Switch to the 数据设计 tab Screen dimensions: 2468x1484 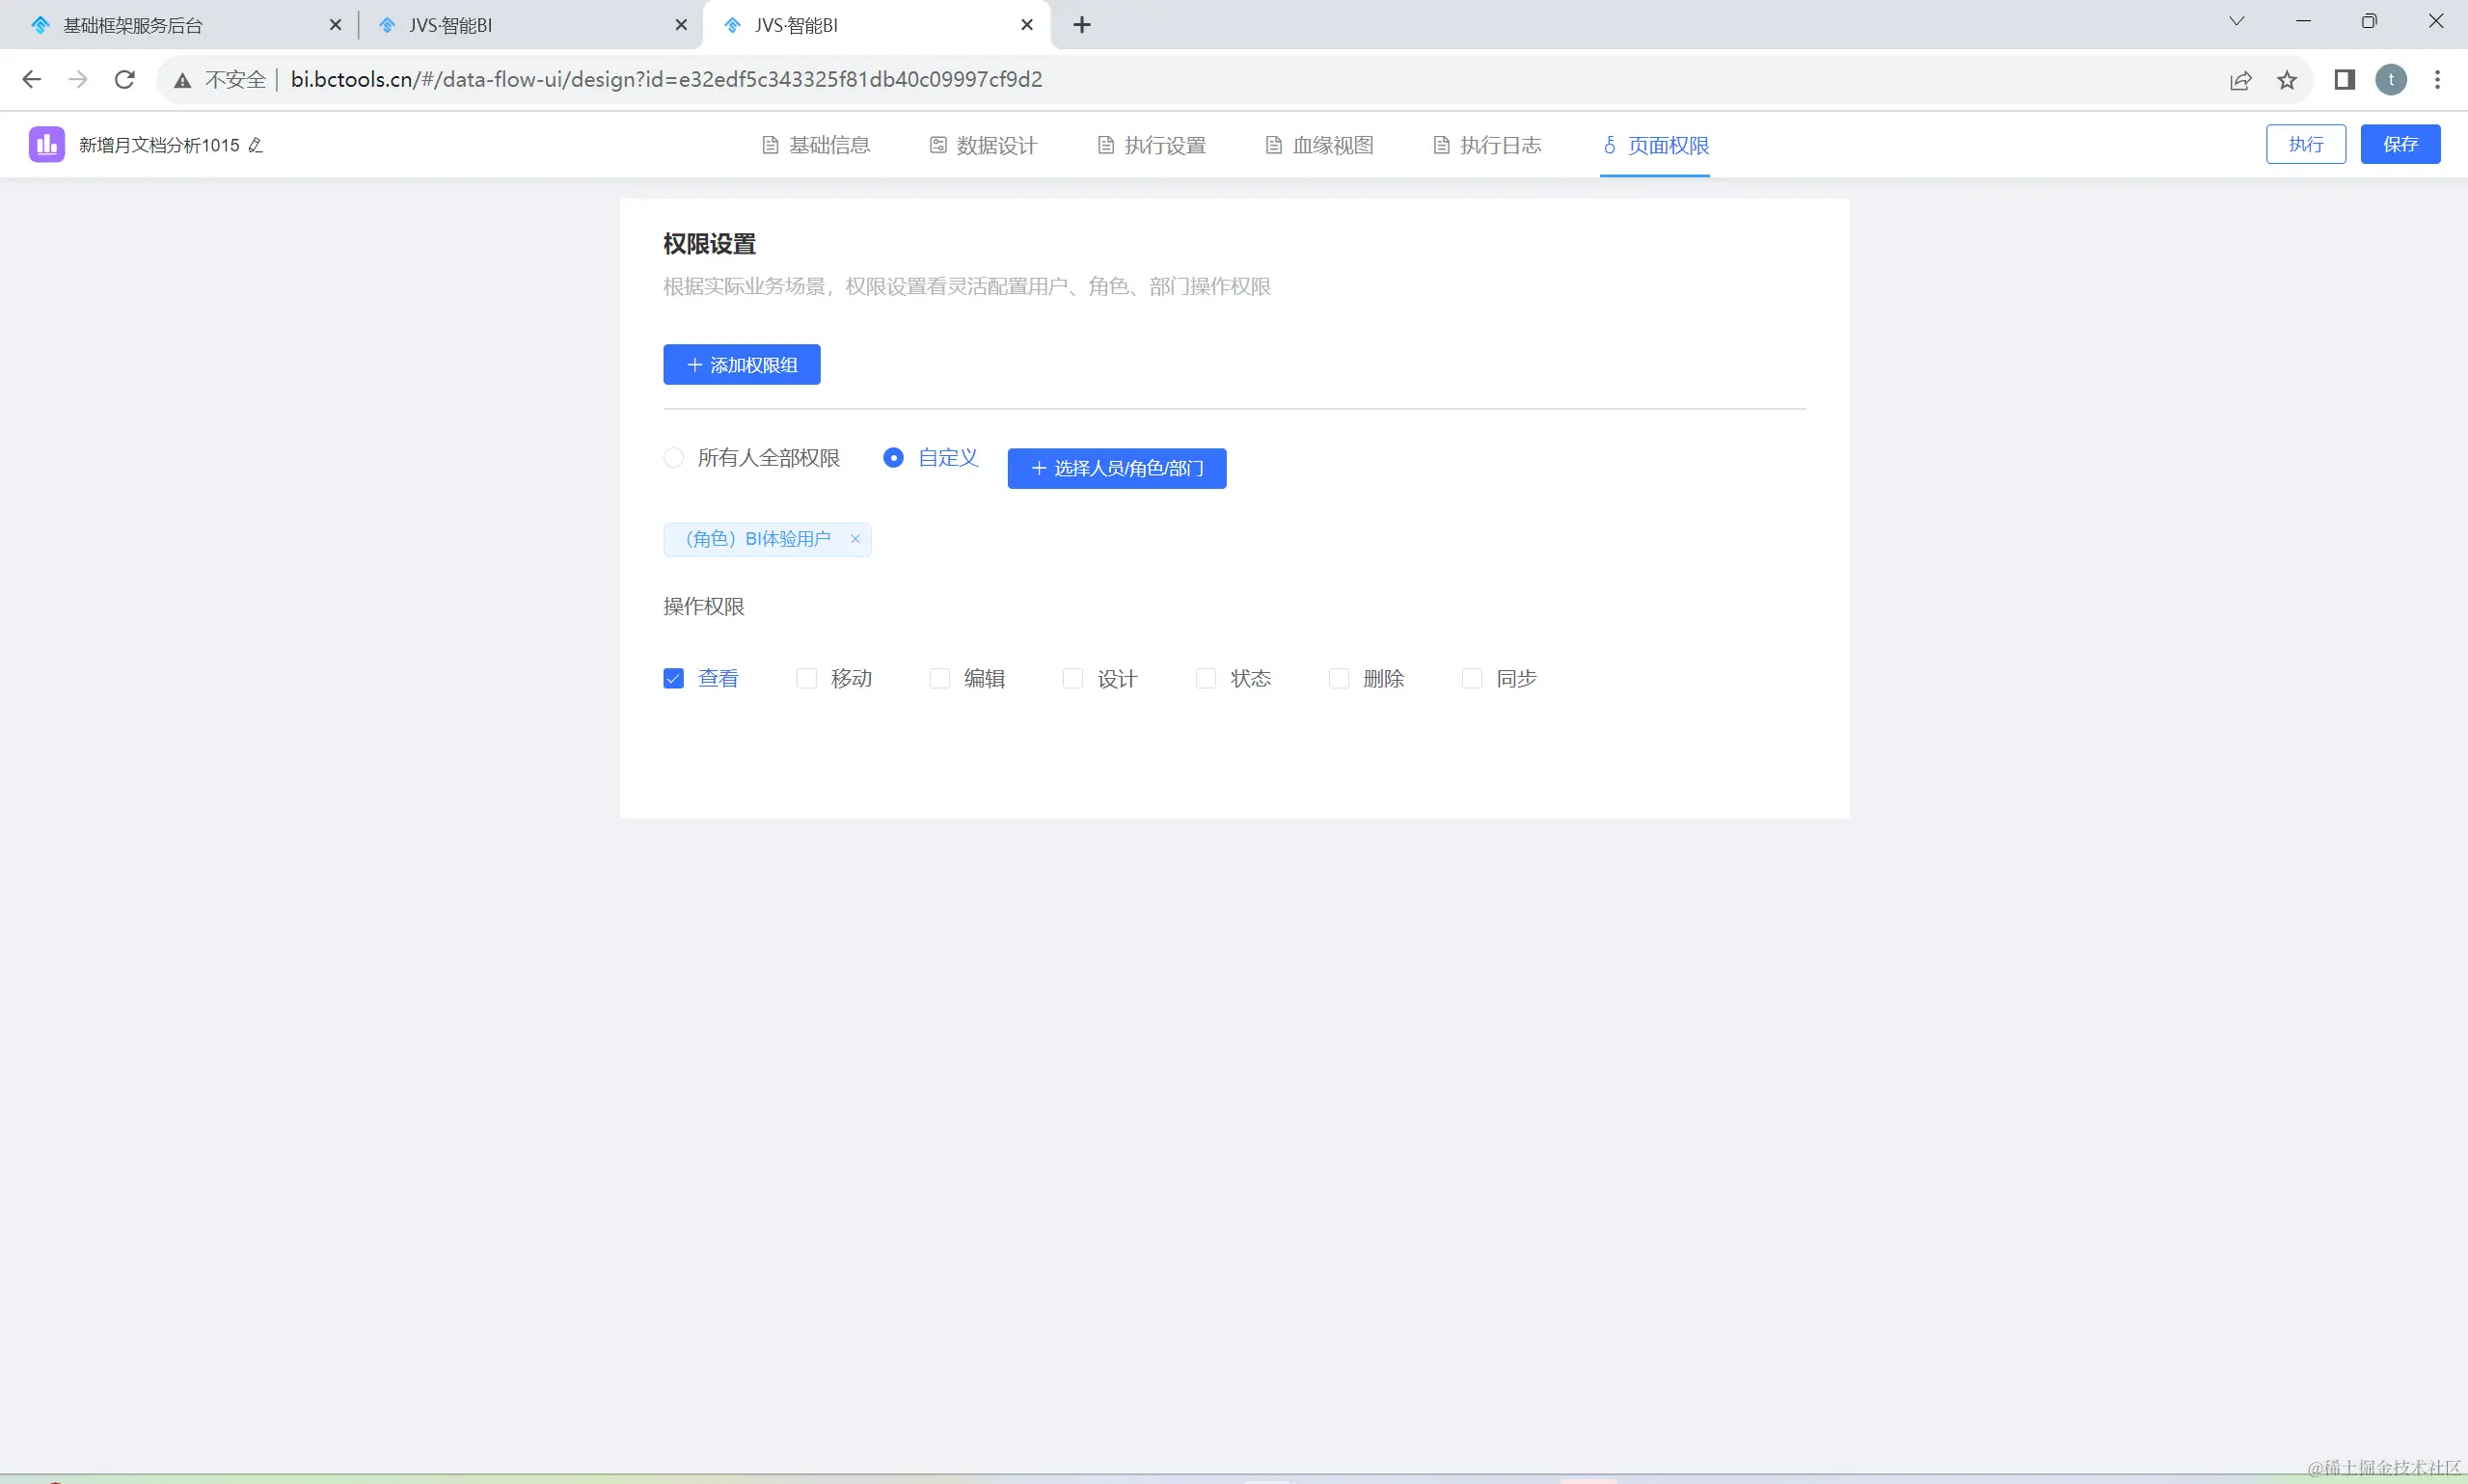click(984, 145)
